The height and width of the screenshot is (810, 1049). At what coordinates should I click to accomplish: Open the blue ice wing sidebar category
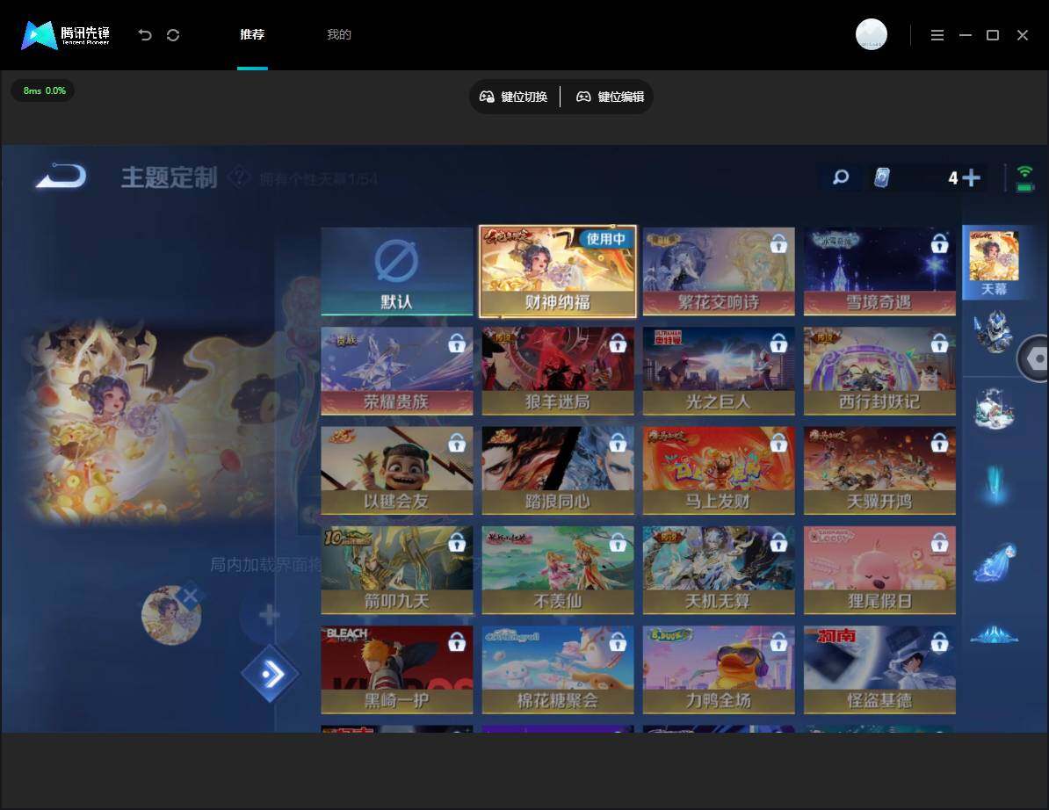(x=995, y=562)
